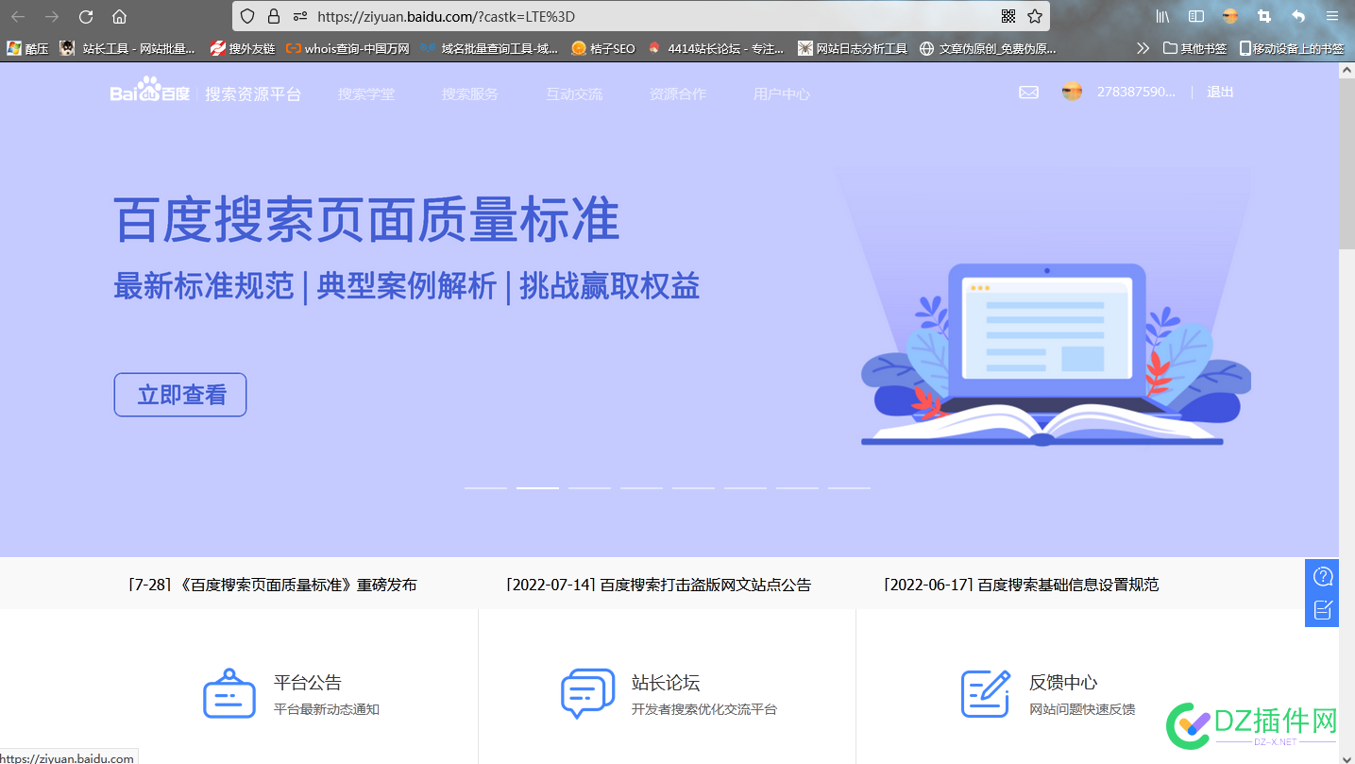Open the messages envelope icon

pos(1028,92)
